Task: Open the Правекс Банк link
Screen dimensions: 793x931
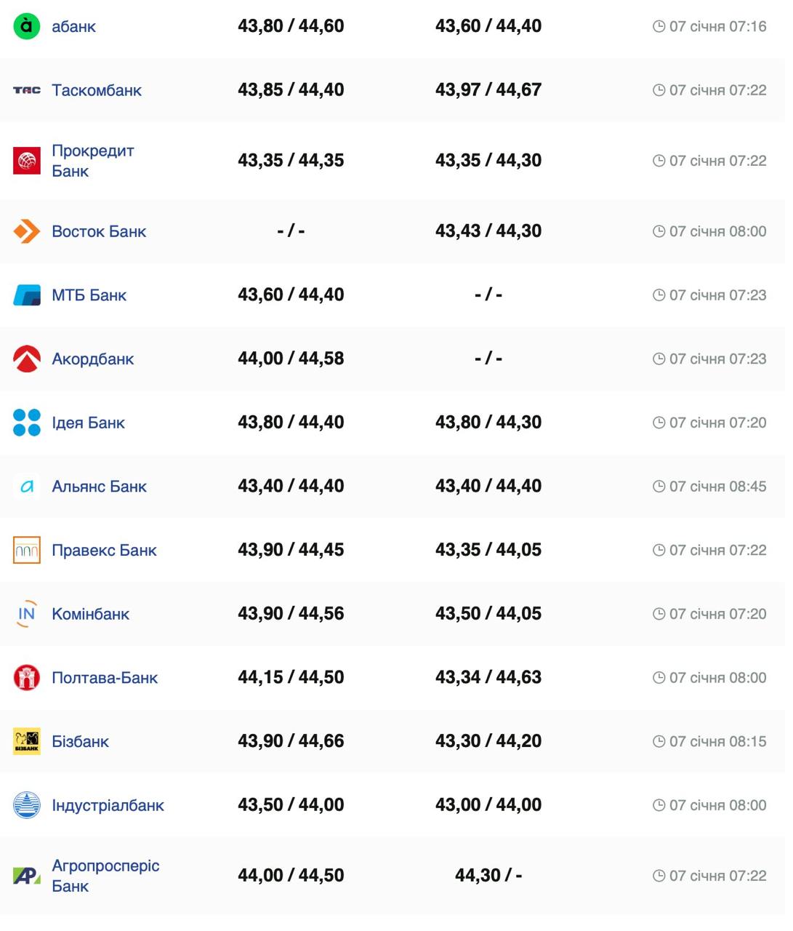Action: point(104,551)
